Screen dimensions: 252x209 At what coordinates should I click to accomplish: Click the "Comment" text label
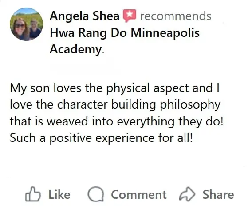(x=139, y=194)
